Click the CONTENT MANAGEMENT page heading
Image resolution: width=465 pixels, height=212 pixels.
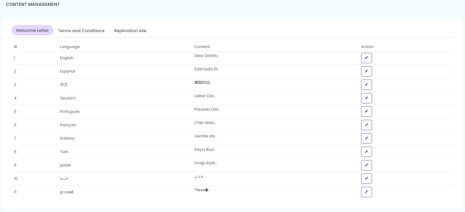click(33, 4)
